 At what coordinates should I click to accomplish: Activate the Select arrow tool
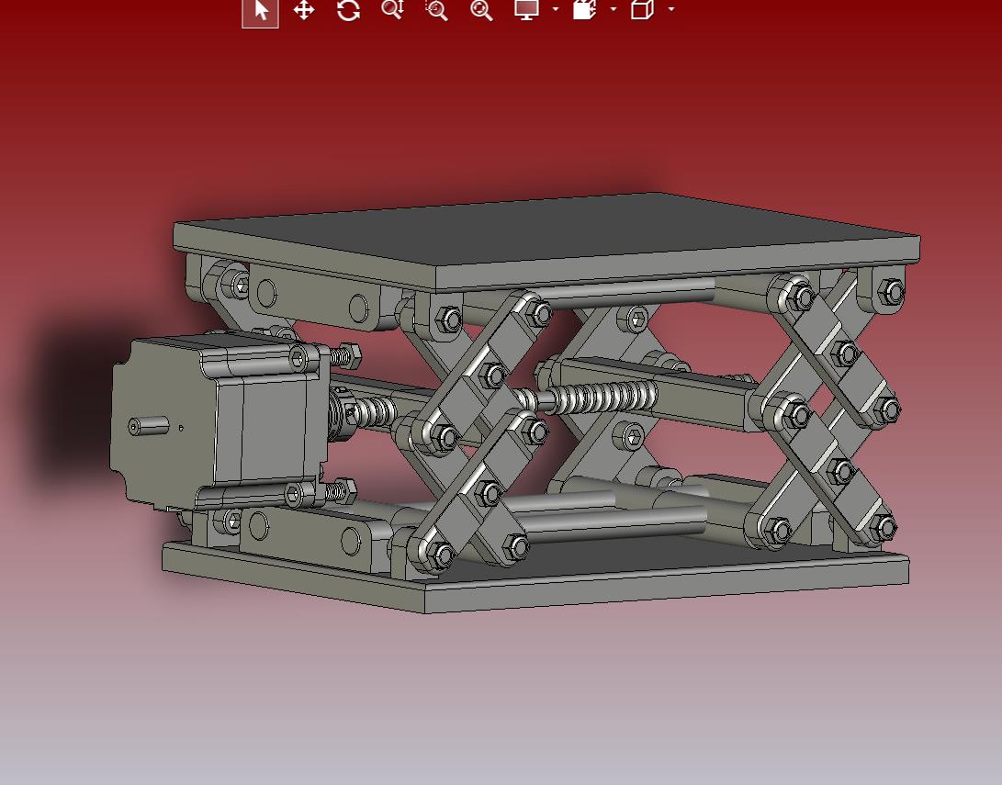click(x=261, y=11)
